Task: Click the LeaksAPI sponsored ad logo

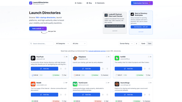Action: (x=106, y=15)
